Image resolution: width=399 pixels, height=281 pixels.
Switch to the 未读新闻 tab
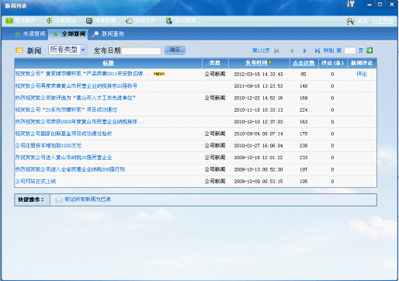[30, 34]
